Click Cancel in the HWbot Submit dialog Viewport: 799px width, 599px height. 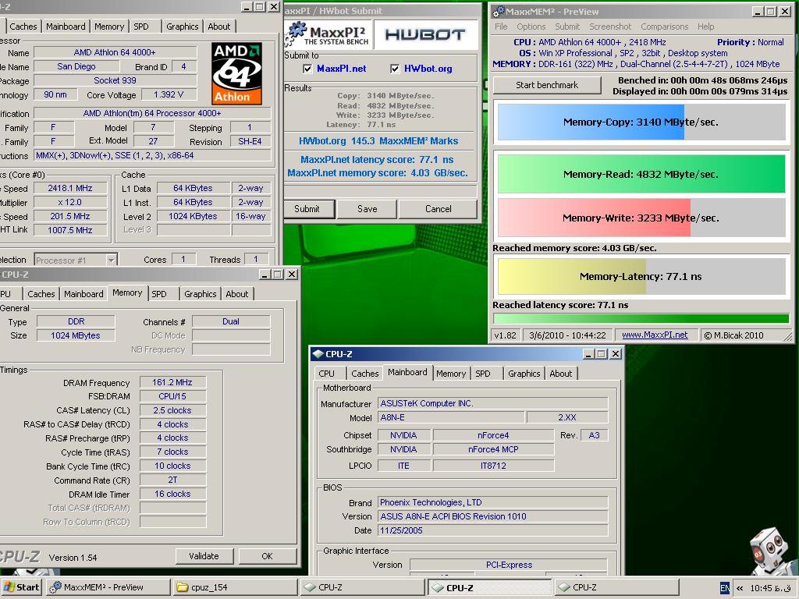(x=439, y=209)
